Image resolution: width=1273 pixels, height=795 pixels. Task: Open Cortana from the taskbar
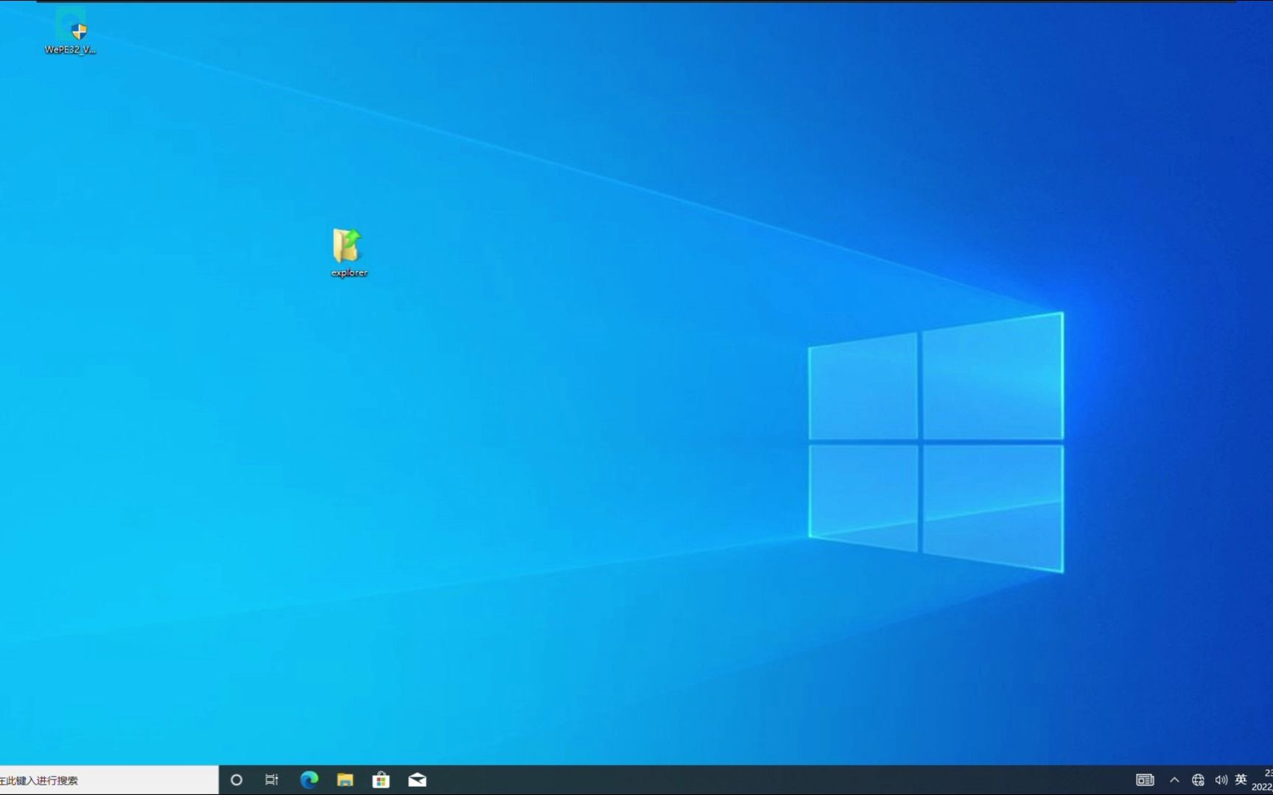click(236, 780)
